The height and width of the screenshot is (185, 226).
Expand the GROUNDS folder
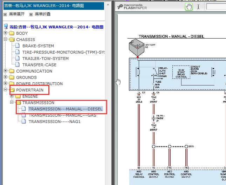[x=5, y=77]
